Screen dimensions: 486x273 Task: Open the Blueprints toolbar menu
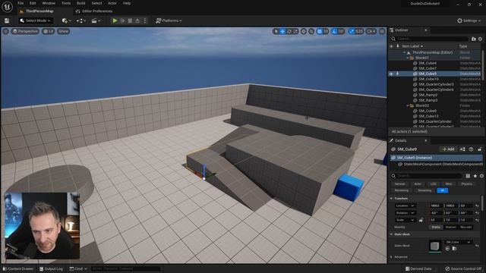(81, 20)
